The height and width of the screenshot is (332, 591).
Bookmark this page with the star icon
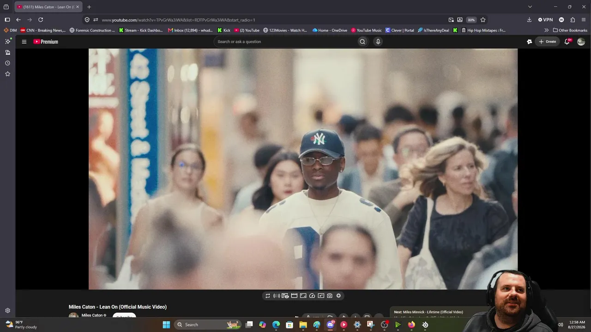[483, 20]
